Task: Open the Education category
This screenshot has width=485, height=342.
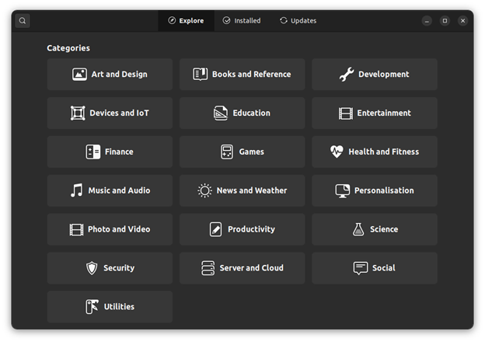Action: (x=242, y=113)
